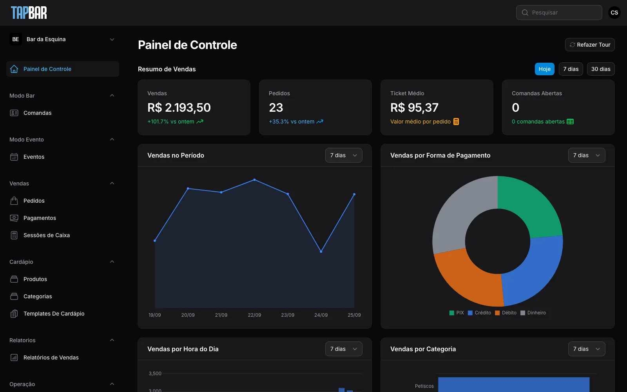
Task: Click the 22/09 peak point on sales chart
Action: coord(254,180)
